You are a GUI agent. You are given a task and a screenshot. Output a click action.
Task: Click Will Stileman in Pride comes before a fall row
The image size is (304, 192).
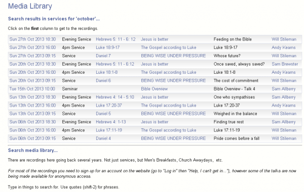pos(284,138)
